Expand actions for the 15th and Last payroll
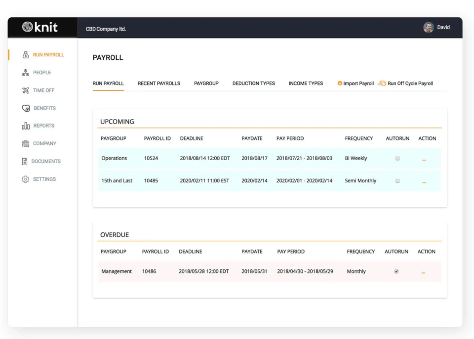The width and height of the screenshot is (474, 339). [x=423, y=181]
